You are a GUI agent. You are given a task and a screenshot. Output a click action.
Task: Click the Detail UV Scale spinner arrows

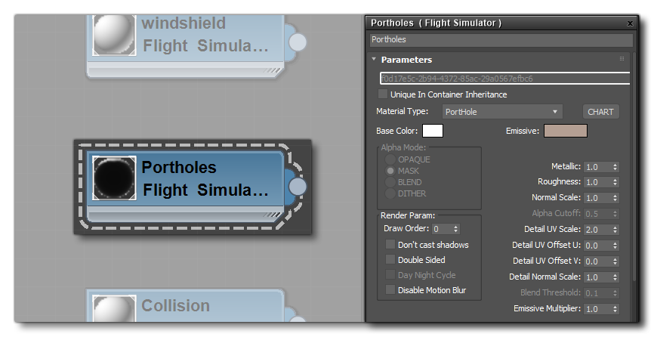[615, 230]
